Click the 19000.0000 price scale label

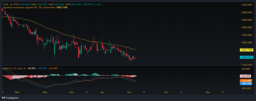[247, 20]
